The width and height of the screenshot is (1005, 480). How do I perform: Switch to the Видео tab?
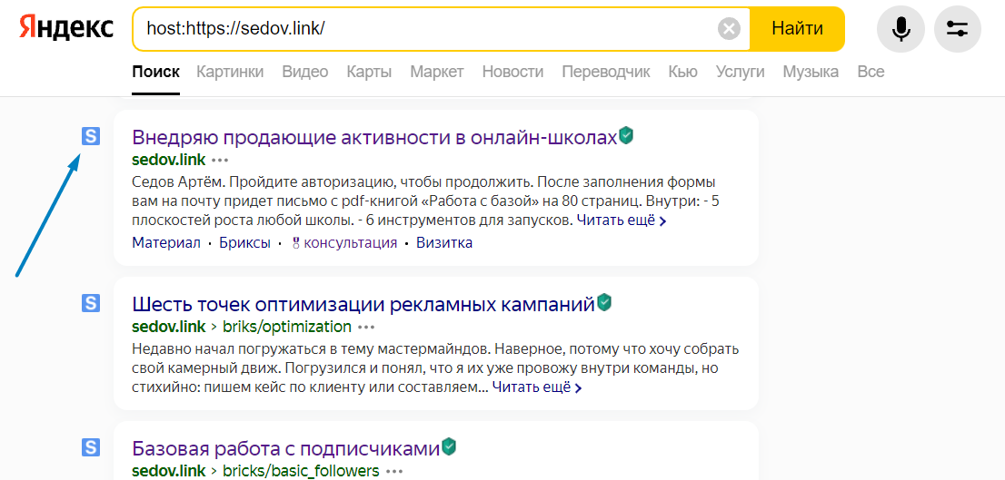point(305,72)
